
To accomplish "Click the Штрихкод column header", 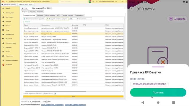I will click(x=77, y=25).
